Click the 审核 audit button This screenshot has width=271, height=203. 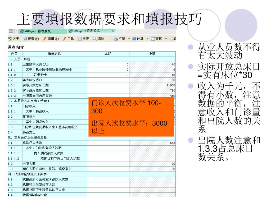pyautogui.click(x=156, y=39)
